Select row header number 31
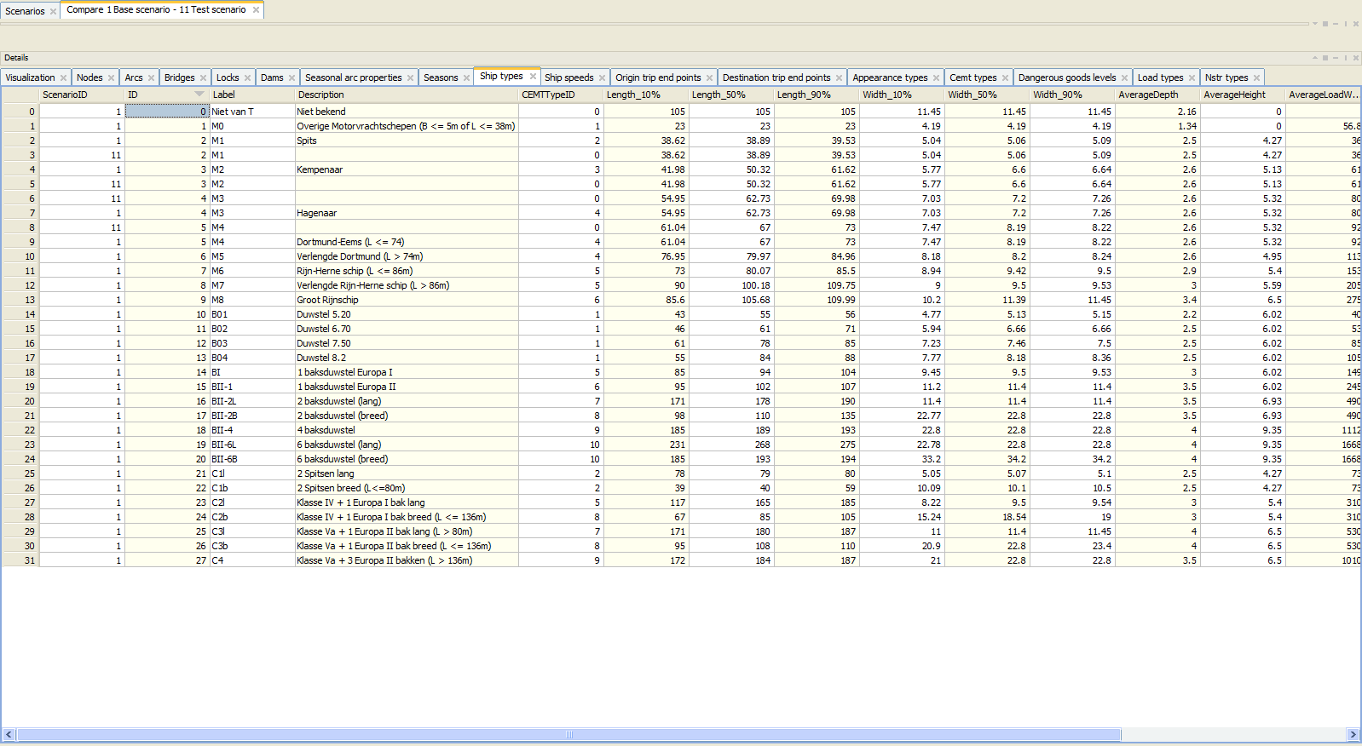This screenshot has height=746, width=1362. [20, 560]
